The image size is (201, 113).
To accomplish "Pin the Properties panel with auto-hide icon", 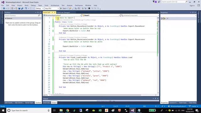I will click(x=193, y=13).
